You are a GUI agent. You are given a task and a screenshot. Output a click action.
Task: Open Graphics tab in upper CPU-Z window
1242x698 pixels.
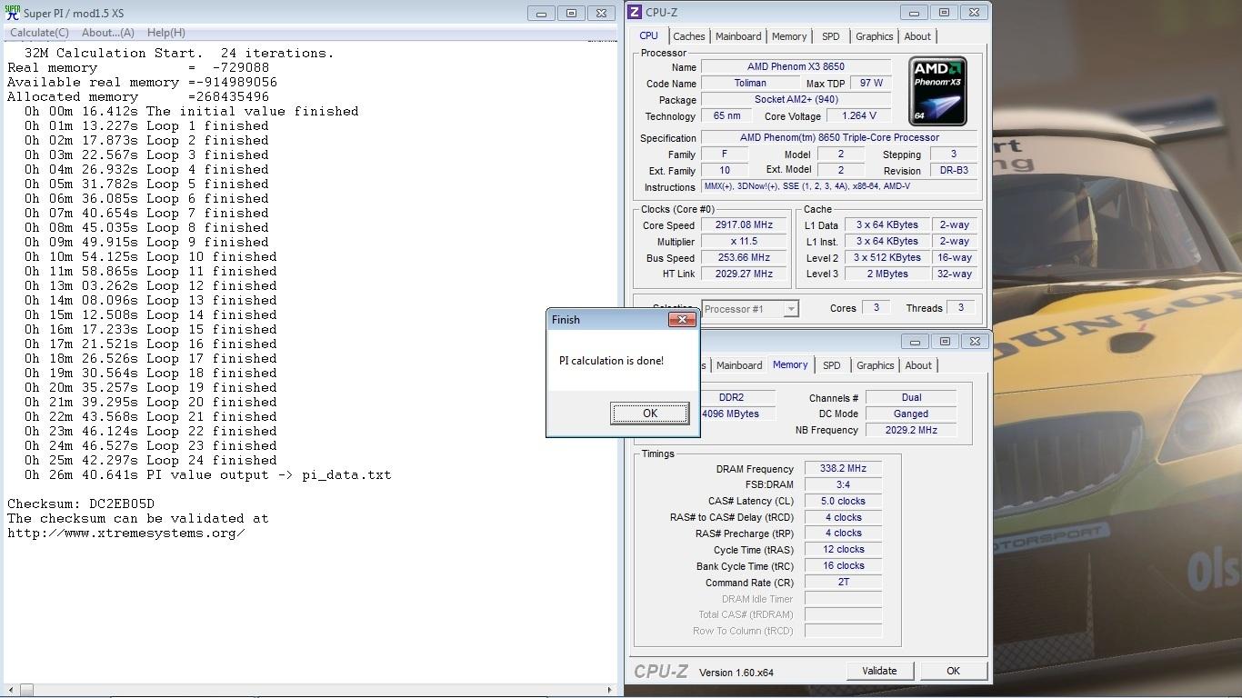coord(875,36)
